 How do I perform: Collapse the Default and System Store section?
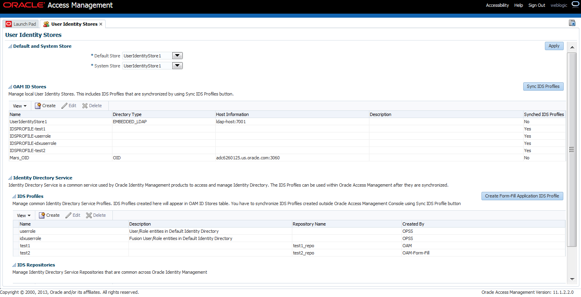click(10, 47)
